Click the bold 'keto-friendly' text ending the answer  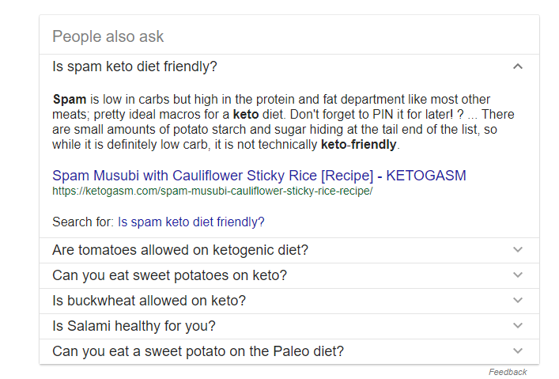tap(359, 145)
